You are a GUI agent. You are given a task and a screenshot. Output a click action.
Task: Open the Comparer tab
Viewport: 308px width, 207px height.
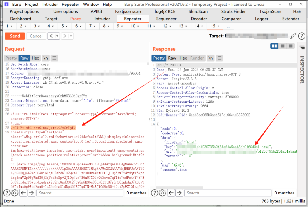(x=231, y=19)
